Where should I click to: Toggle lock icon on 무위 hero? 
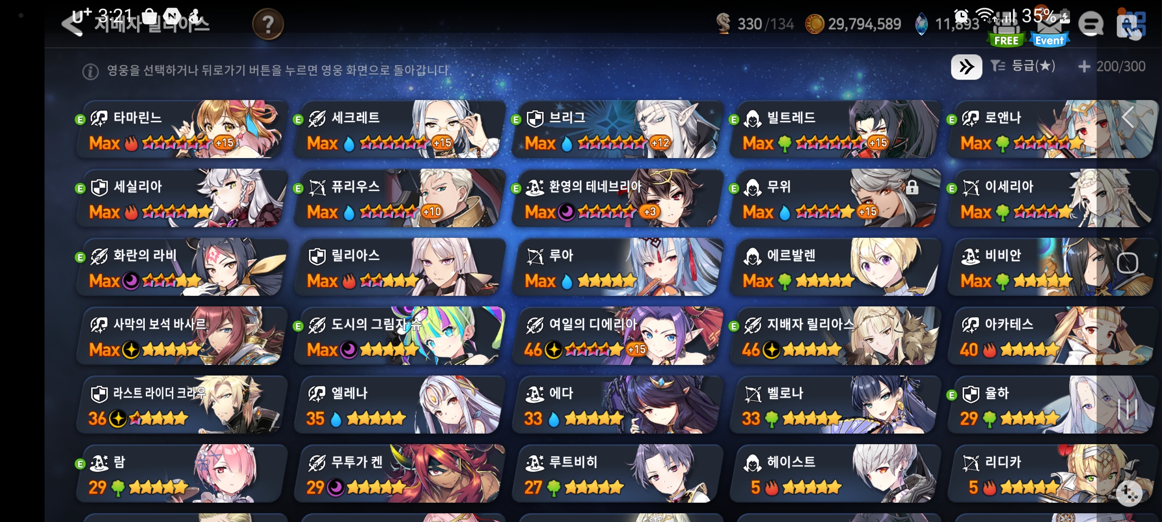point(912,188)
